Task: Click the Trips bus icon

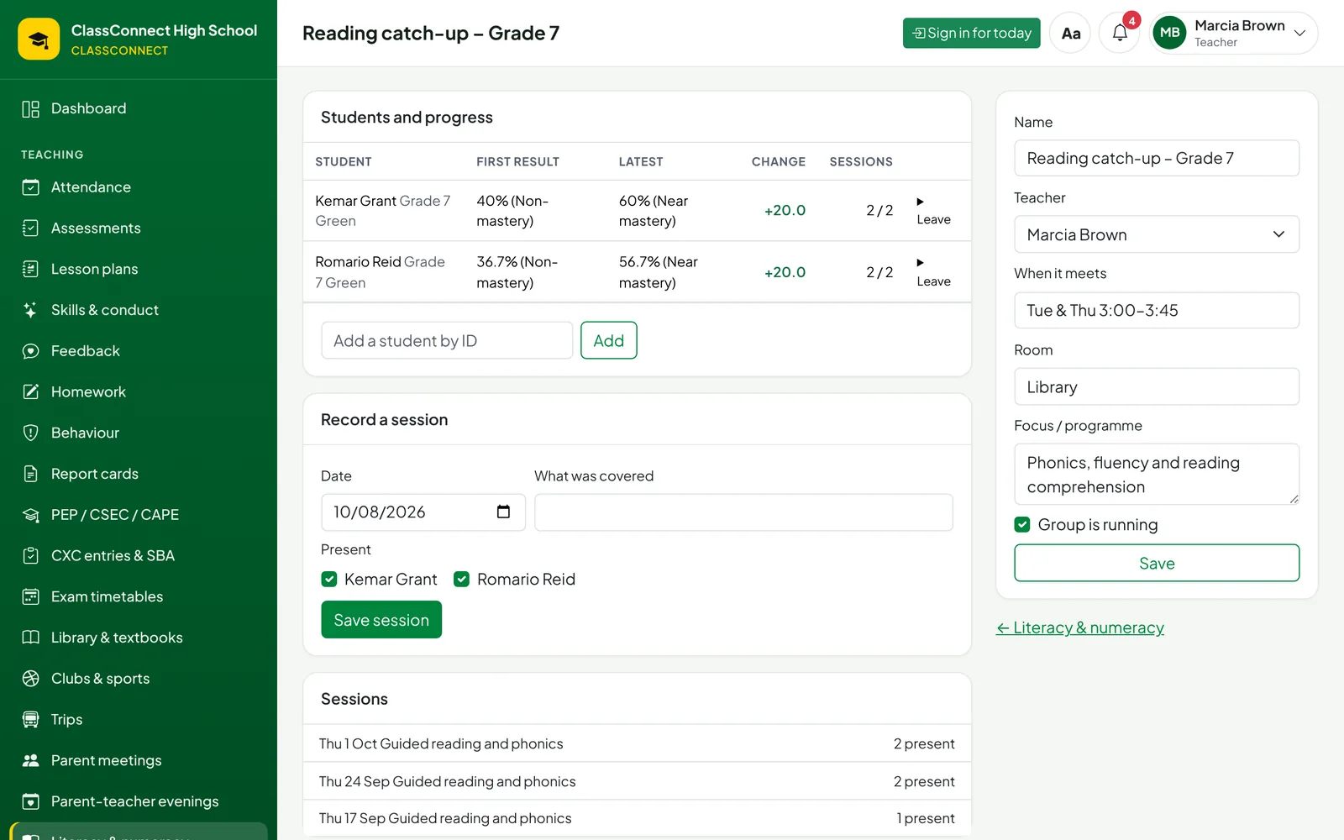Action: coord(31,720)
